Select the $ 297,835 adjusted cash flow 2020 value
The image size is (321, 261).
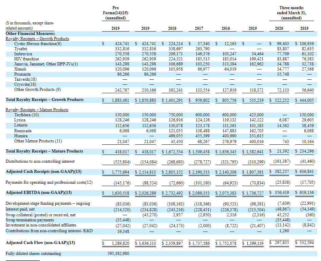click(x=279, y=243)
